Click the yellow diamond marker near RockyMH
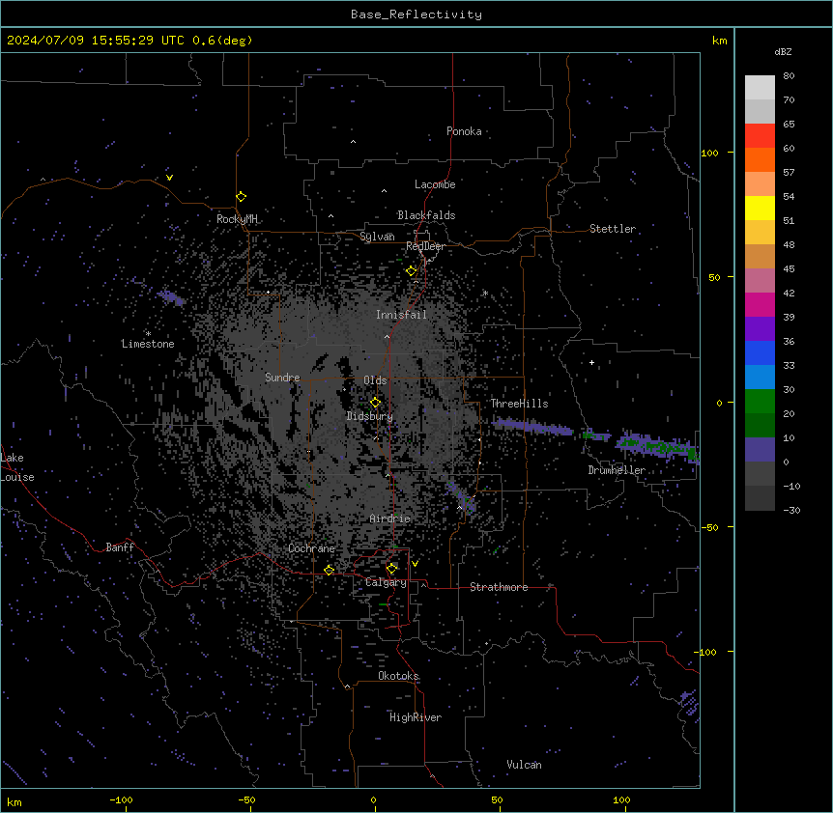This screenshot has height=813, width=833. pos(241,197)
